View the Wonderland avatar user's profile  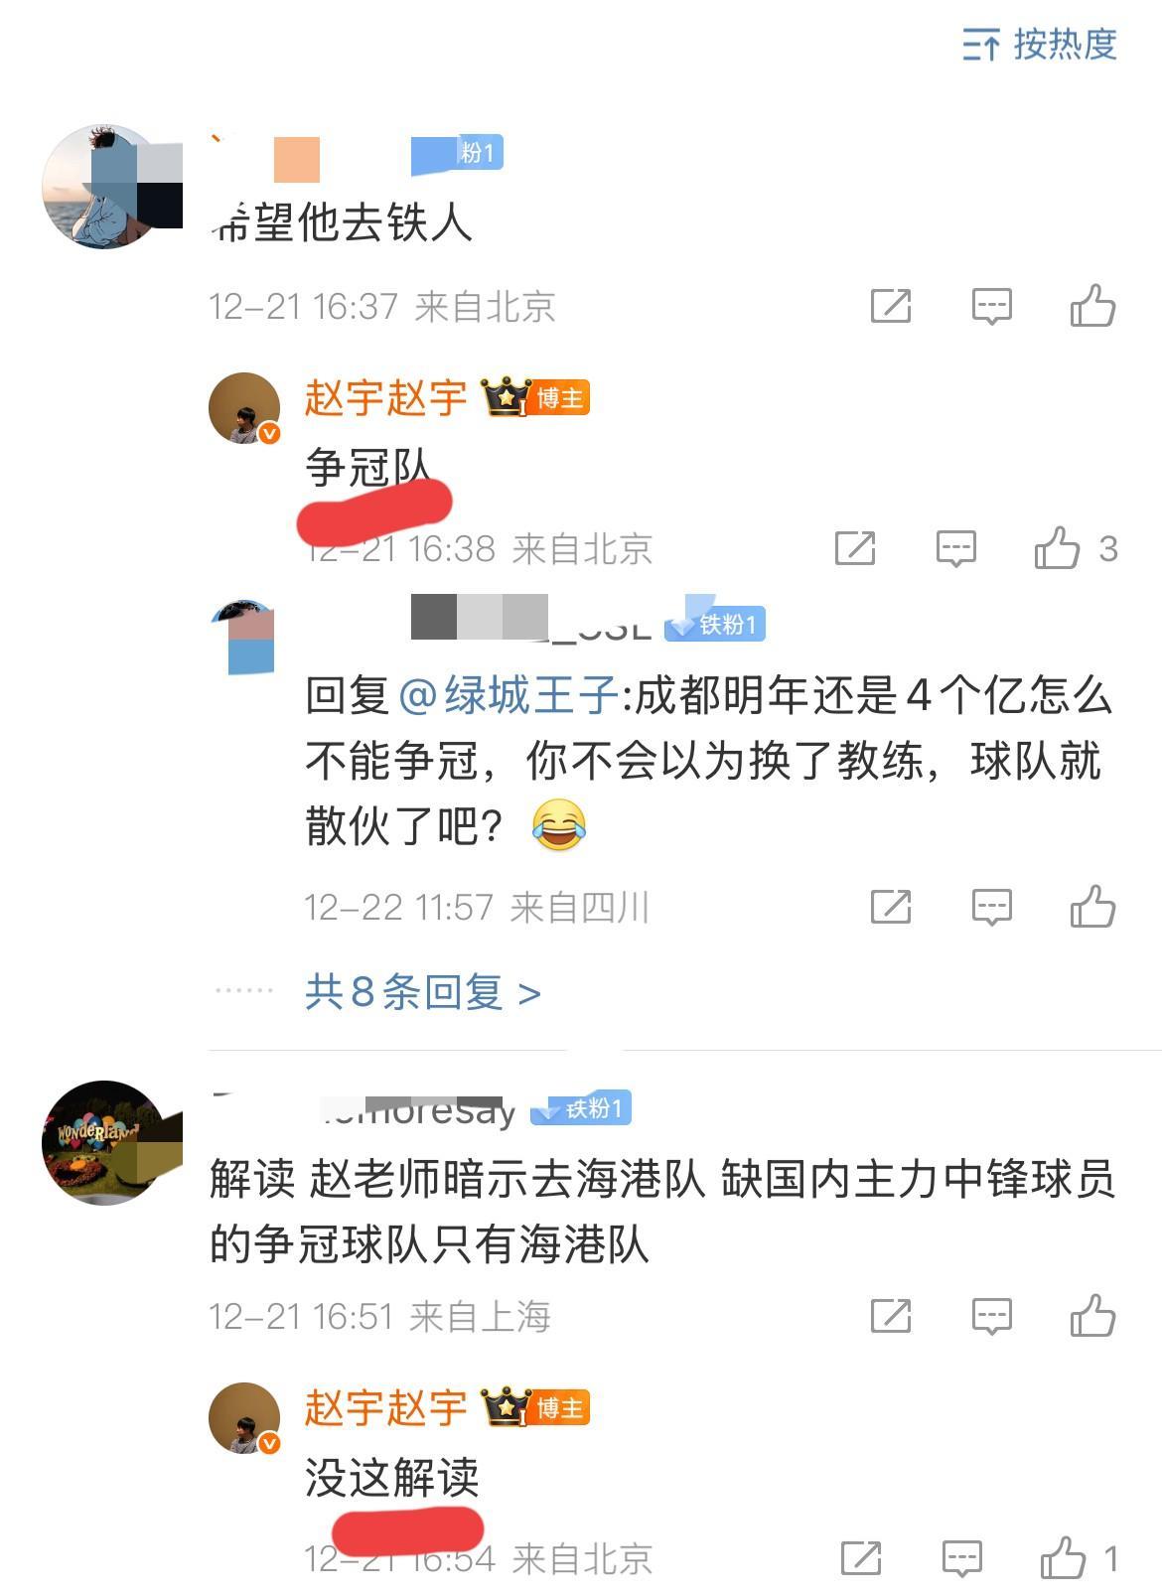104,1142
